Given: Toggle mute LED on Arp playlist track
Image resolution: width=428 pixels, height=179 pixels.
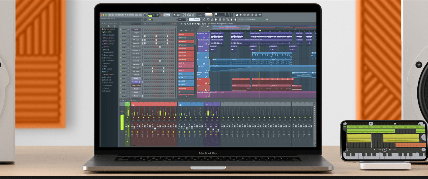Looking at the screenshot, I should (208, 64).
